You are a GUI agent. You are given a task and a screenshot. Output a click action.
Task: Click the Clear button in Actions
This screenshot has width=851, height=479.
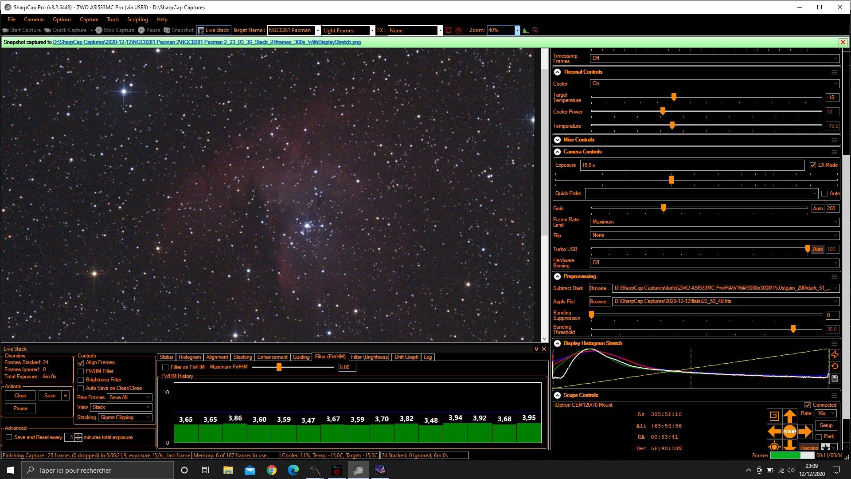pyautogui.click(x=20, y=396)
